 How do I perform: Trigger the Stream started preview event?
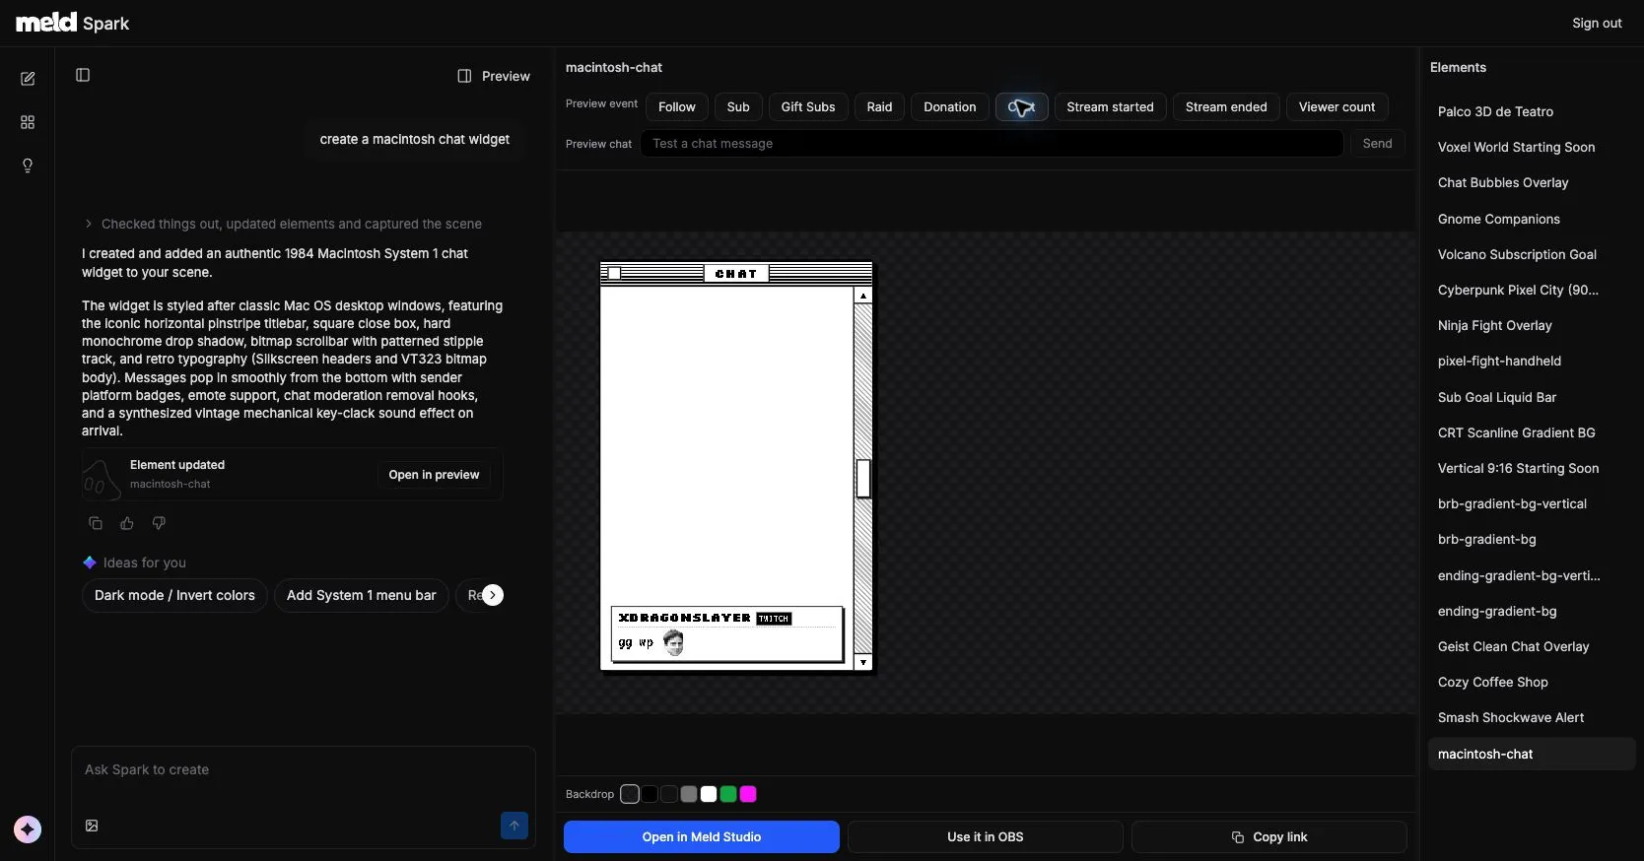pyautogui.click(x=1110, y=107)
